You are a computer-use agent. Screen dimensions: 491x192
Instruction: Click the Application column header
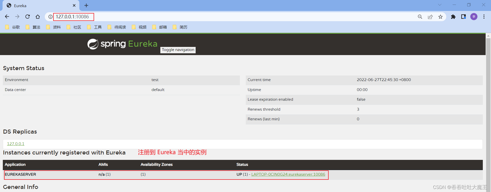pos(15,164)
